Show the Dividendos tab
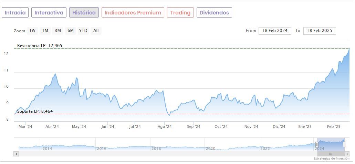The height and width of the screenshot is (164, 355). (x=214, y=13)
